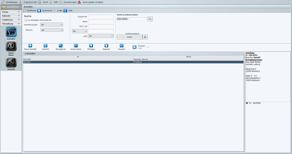This screenshot has height=154, width=292.
Task: Click the inaktiv Aufnahmedatum button
Action: (130, 37)
